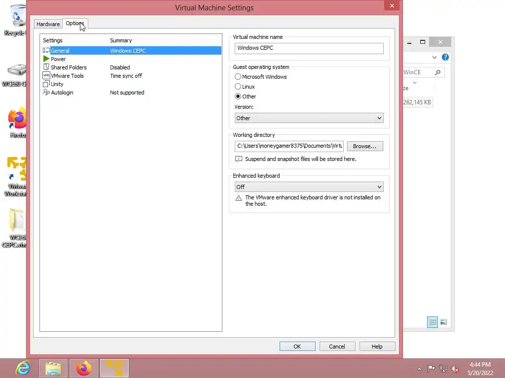Click Browse for working directory
Image resolution: width=505 pixels, height=378 pixels.
pyautogui.click(x=365, y=146)
